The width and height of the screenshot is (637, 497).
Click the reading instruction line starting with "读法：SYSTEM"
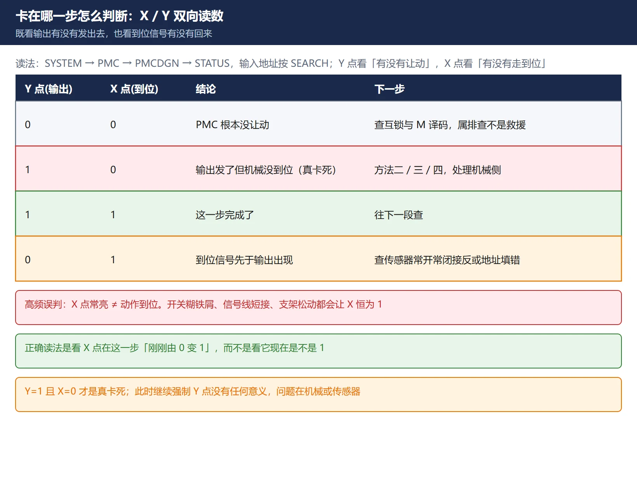[x=281, y=63]
